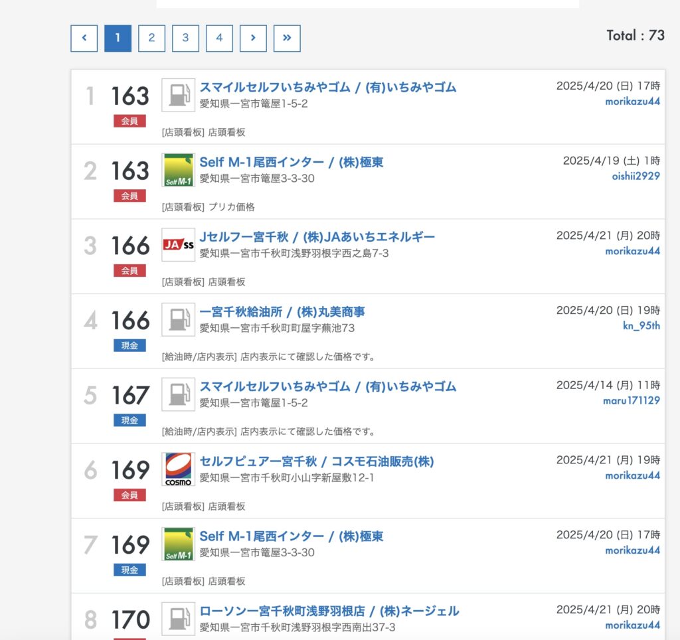The image size is (680, 640).
Task: Click 現金 badge under rank 7 price
Action: (x=129, y=570)
